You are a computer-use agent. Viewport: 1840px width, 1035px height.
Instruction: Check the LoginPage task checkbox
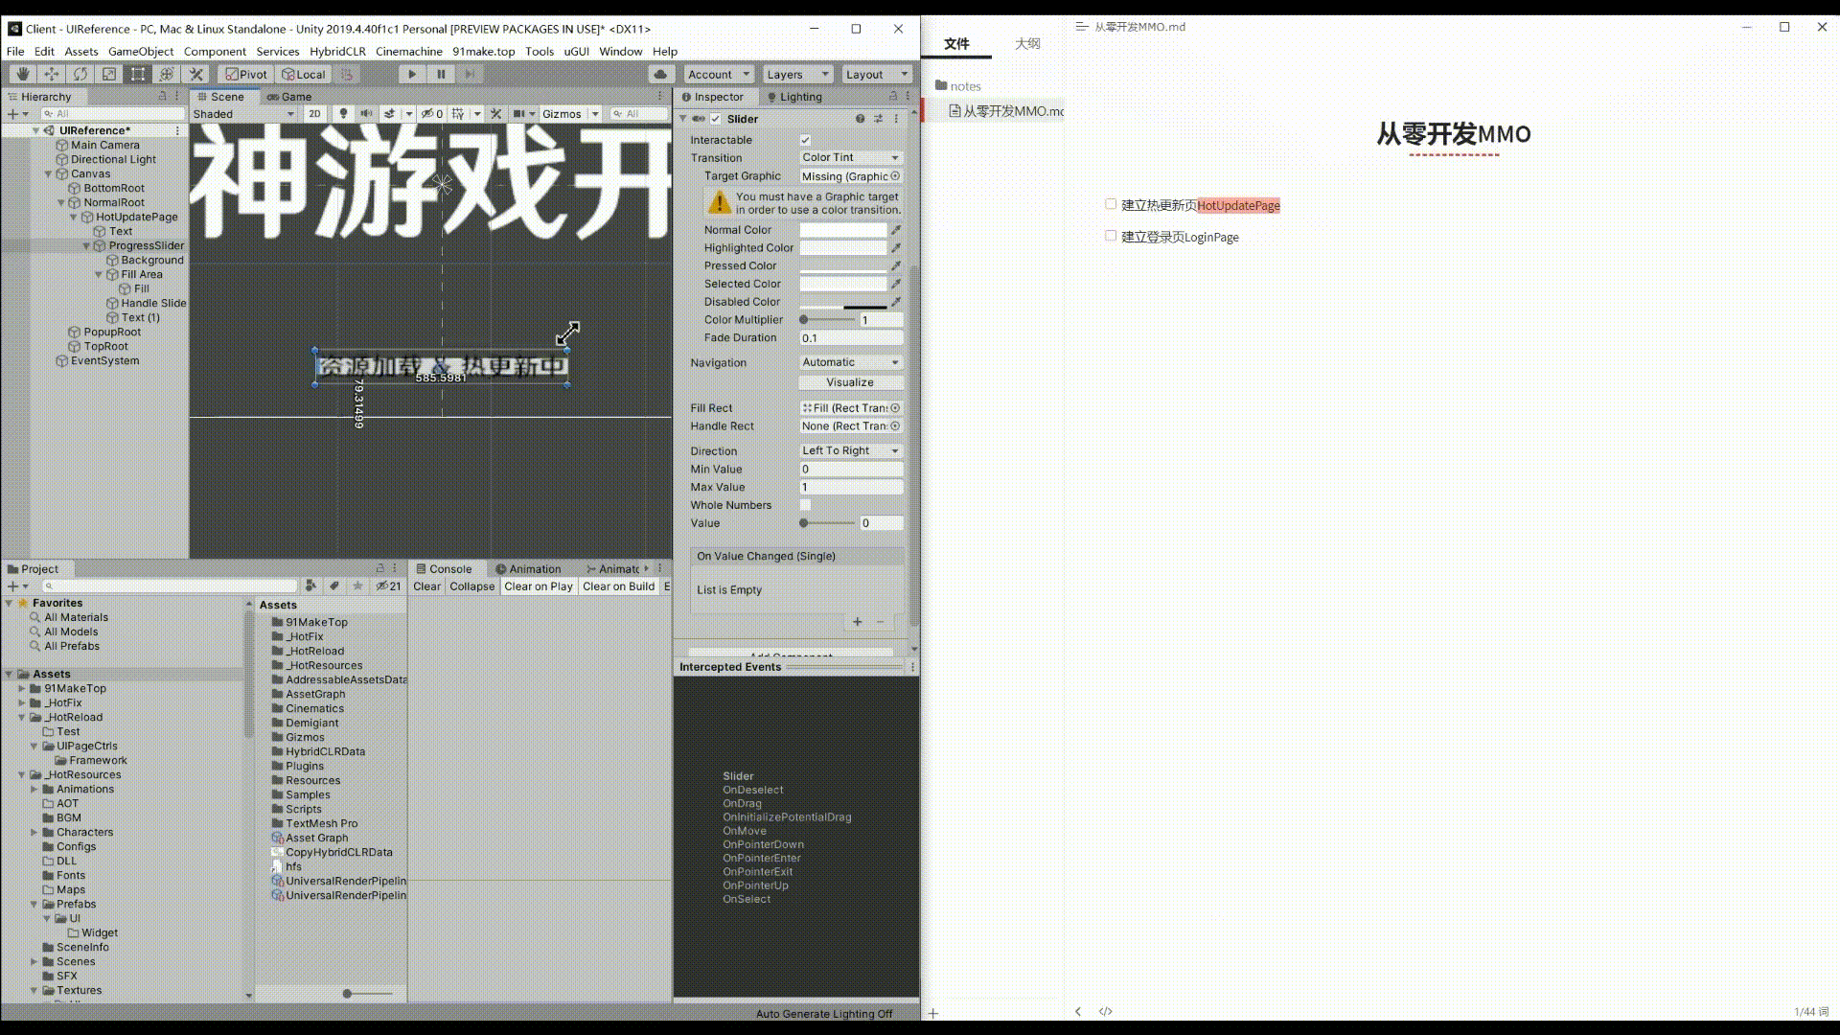[1111, 236]
